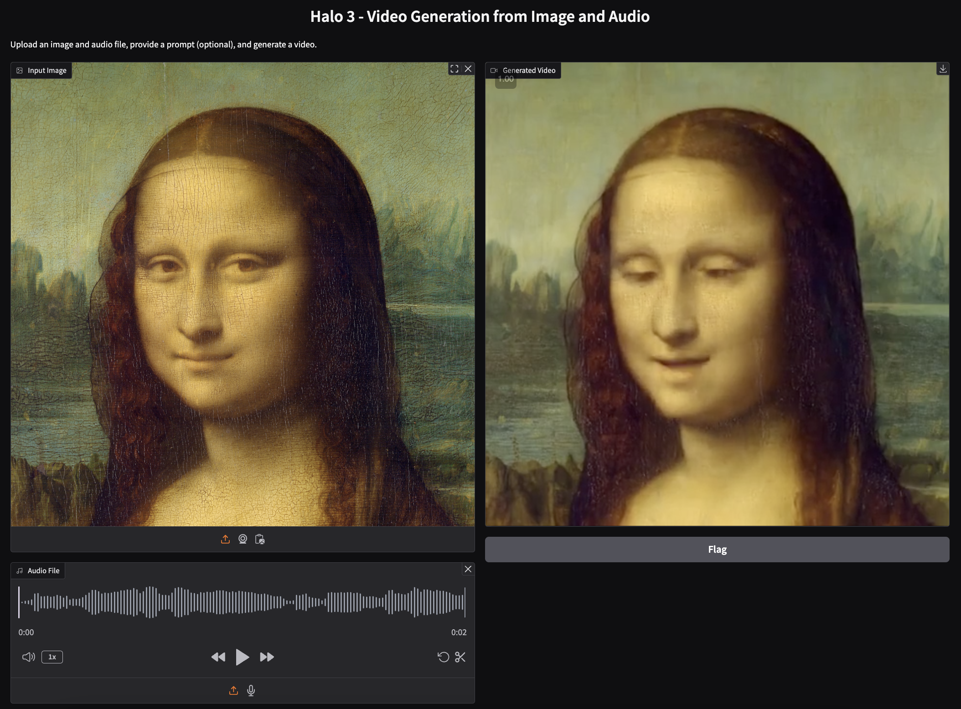Click the upload image icon under Input Image

pos(225,539)
